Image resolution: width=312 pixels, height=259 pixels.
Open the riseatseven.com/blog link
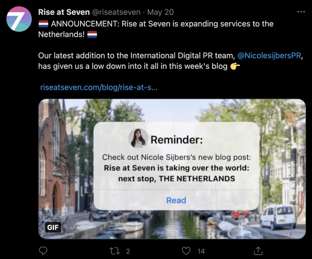(x=99, y=87)
